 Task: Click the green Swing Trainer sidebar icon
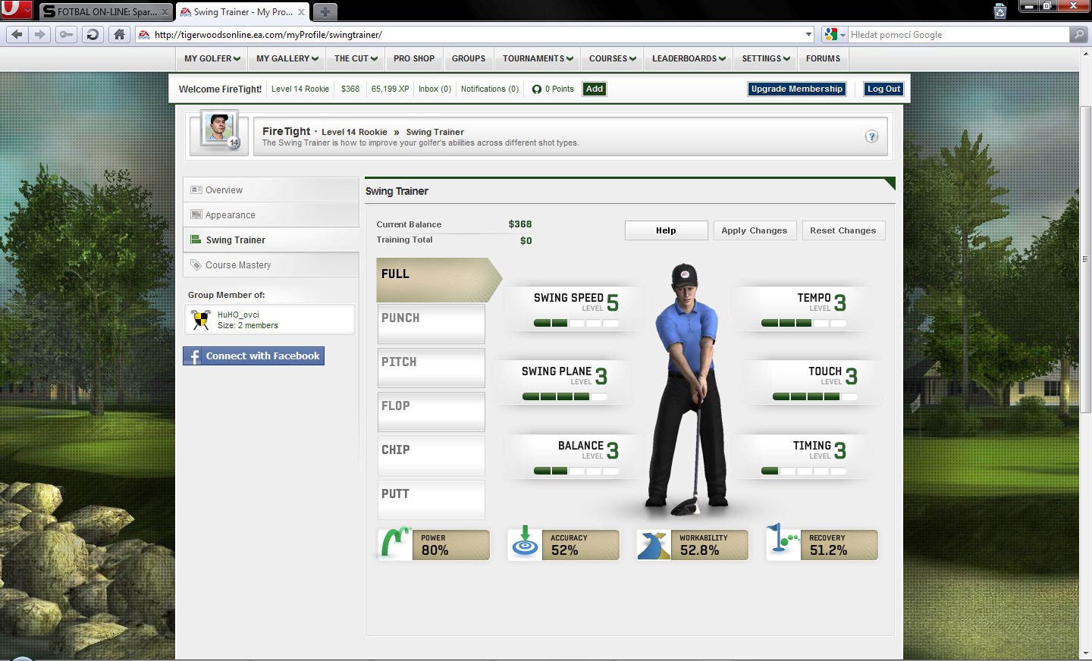(196, 240)
